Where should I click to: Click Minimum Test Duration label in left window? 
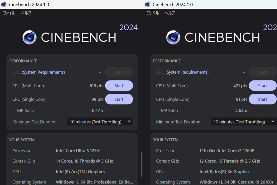pyautogui.click(x=34, y=122)
